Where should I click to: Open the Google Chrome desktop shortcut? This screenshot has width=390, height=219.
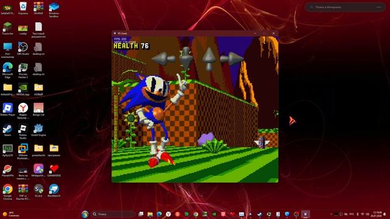tap(8, 192)
